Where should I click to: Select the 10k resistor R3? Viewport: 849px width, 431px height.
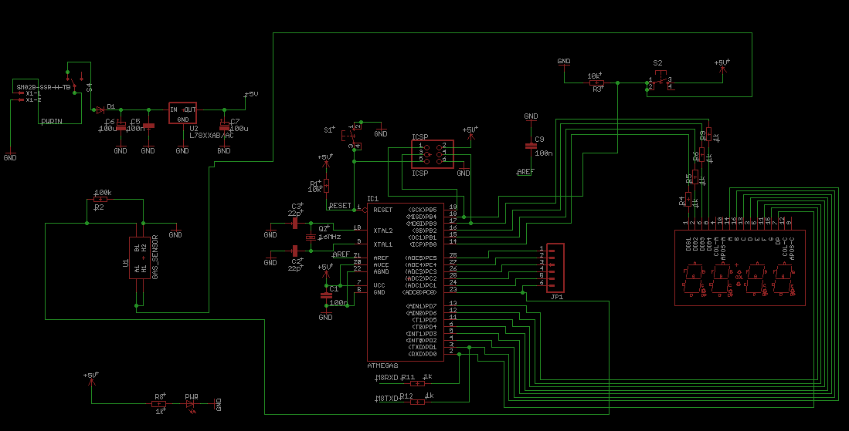tap(596, 82)
